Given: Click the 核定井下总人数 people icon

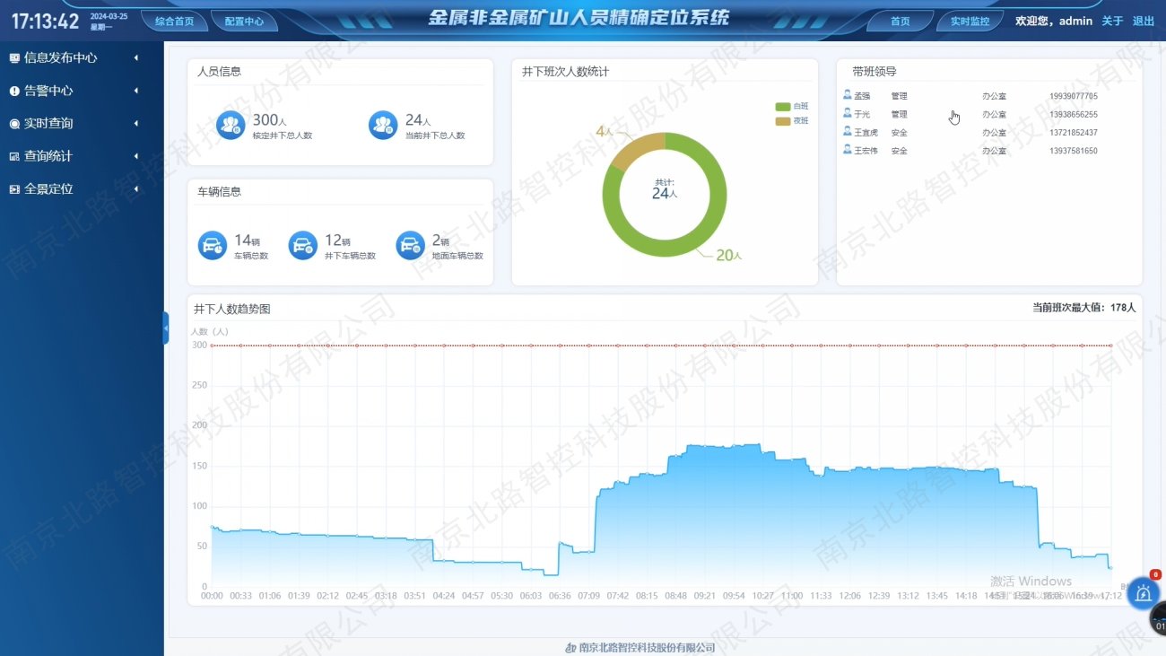Looking at the screenshot, I should click(231, 126).
